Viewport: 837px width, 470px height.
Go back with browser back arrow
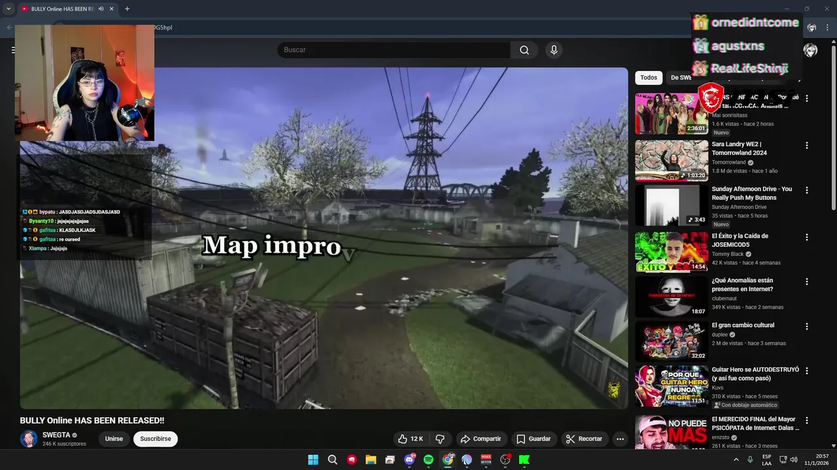[x=9, y=27]
